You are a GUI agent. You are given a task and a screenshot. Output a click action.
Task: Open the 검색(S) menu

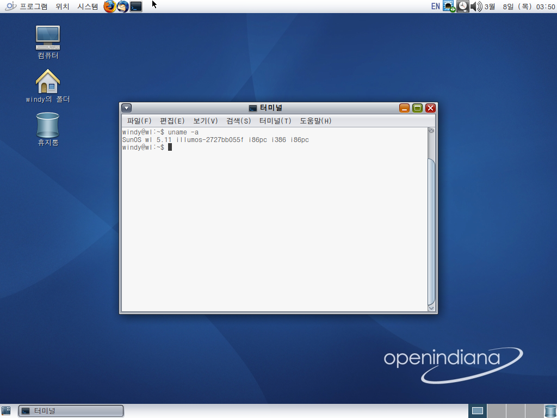click(x=239, y=121)
